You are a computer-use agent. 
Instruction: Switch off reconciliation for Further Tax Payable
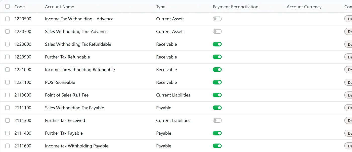pos(217,133)
